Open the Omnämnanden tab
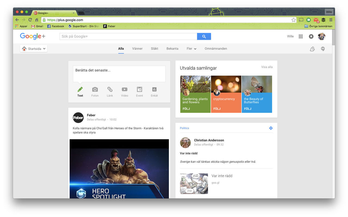This screenshot has height=217, width=348. coord(216,49)
